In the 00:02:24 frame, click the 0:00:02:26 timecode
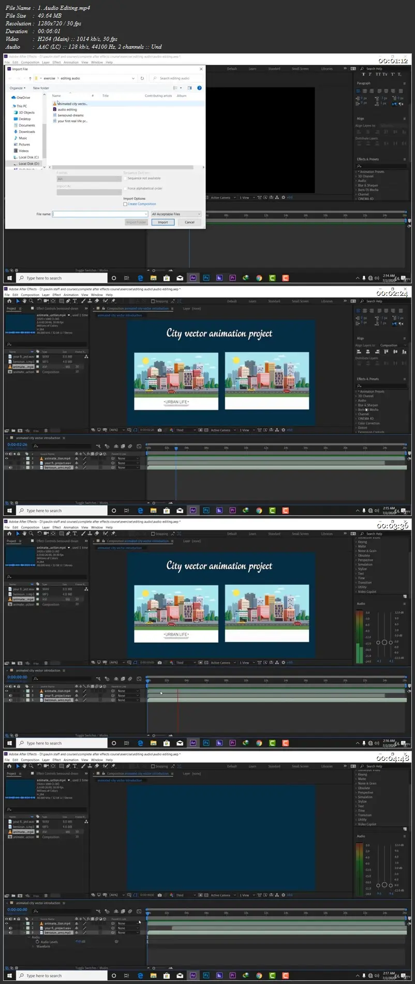The height and width of the screenshot is (984, 415). [18, 445]
